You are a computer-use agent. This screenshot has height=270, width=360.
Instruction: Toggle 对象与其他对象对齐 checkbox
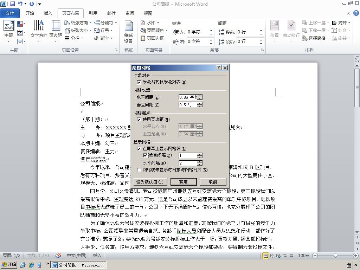(x=139, y=82)
